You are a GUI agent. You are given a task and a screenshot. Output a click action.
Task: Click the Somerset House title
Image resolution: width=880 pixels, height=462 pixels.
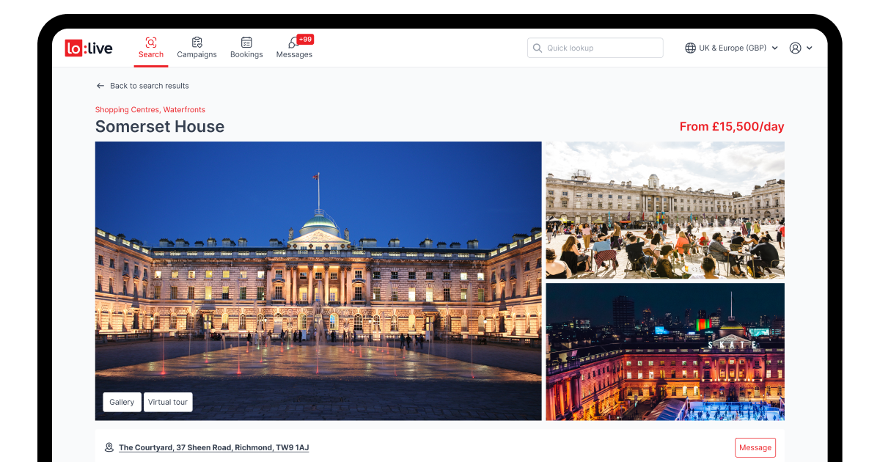(x=160, y=126)
